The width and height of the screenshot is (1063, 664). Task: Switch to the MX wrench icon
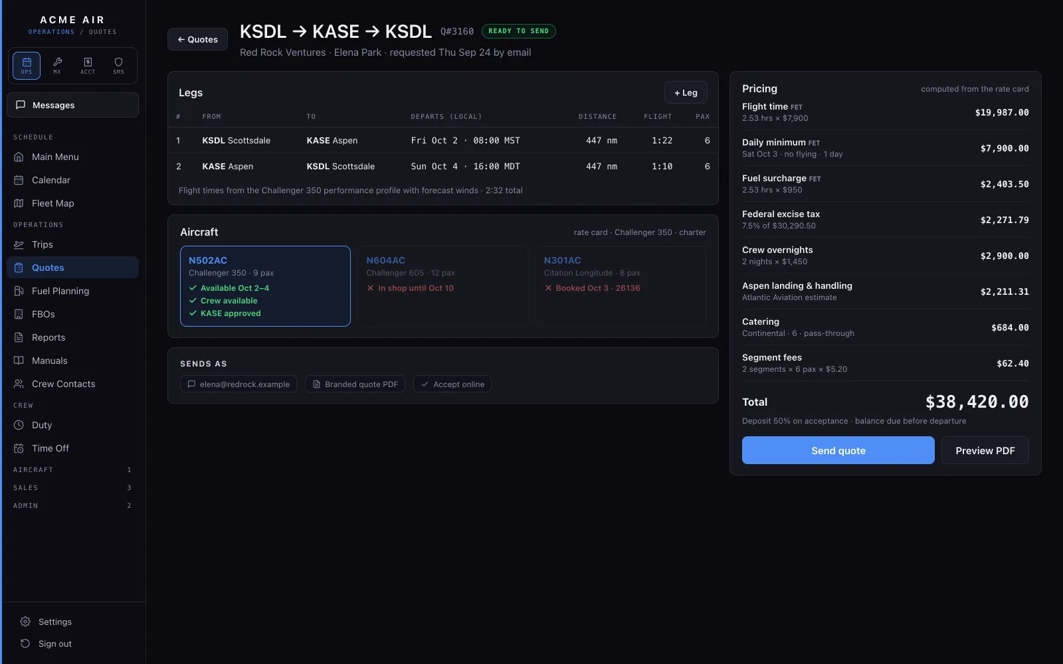57,66
